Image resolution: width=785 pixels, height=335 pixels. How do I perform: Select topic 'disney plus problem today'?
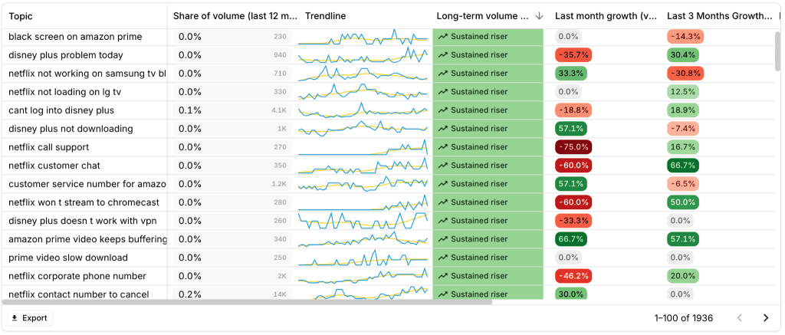[x=66, y=55]
